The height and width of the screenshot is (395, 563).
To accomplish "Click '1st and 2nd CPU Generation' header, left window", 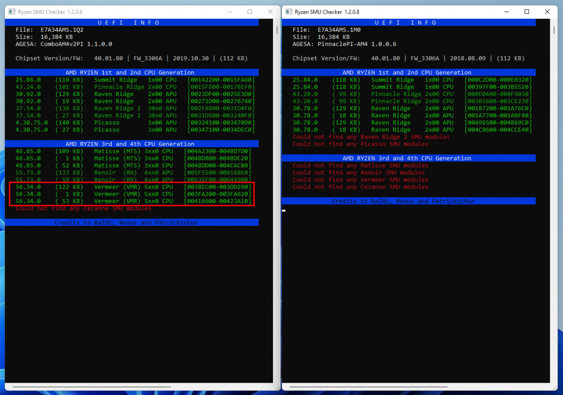I will [132, 72].
